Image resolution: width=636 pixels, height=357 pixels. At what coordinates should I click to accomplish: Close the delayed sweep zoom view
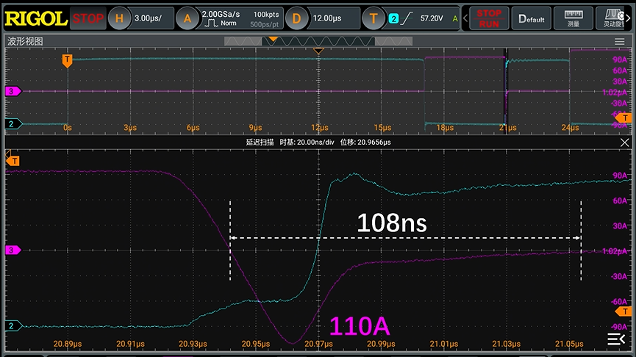click(x=625, y=143)
